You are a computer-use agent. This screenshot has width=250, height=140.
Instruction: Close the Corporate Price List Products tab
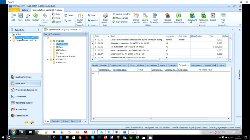[x=80, y=30]
